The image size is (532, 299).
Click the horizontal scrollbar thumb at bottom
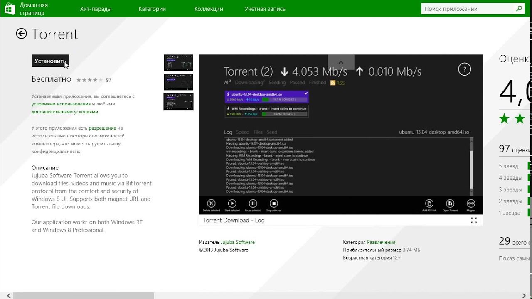coord(84,296)
